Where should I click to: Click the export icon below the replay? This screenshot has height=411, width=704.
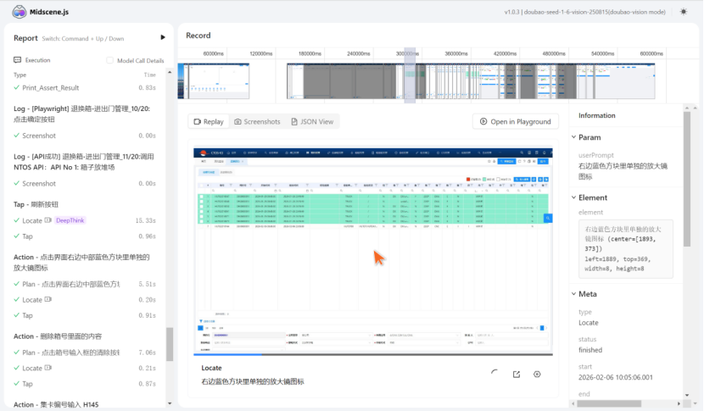pyautogui.click(x=517, y=375)
